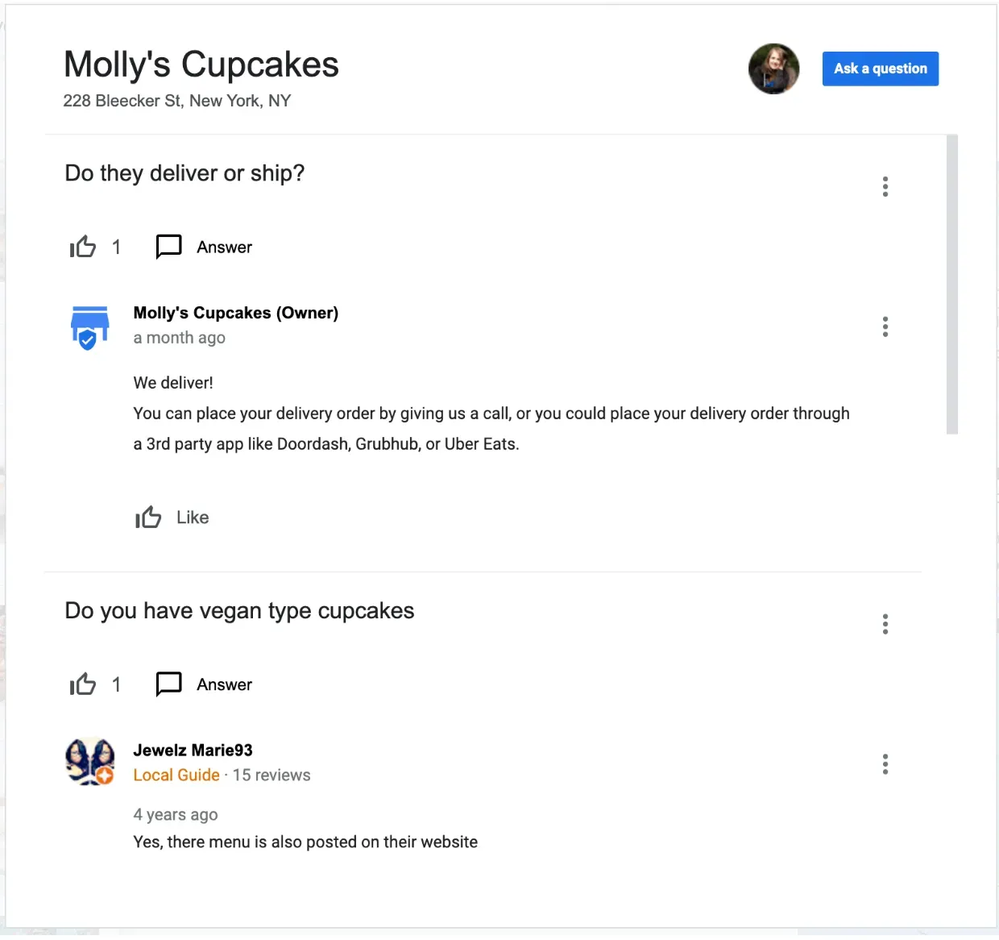
Task: Like the owner's 'We deliver!' answer
Action: pos(148,518)
